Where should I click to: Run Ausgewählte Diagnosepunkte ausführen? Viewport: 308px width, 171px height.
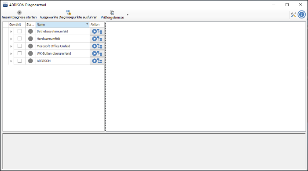[68, 15]
